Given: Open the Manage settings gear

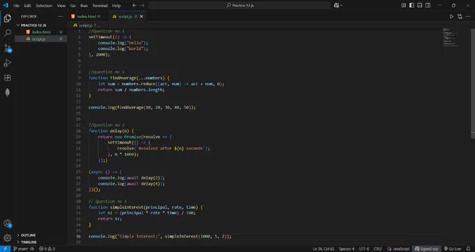Looking at the screenshot, I should (7, 238).
